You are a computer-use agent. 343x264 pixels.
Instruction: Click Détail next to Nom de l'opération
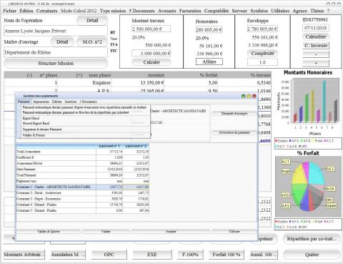pyautogui.click(x=92, y=21)
